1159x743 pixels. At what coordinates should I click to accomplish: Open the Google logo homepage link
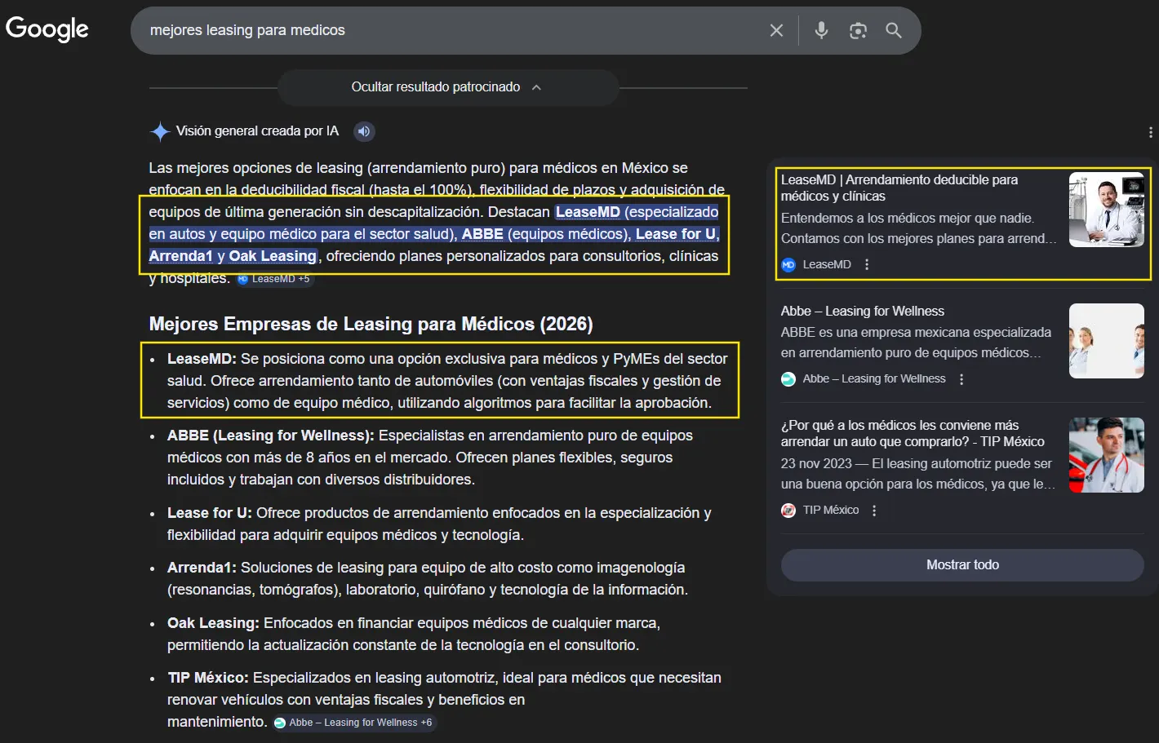pos(47,29)
